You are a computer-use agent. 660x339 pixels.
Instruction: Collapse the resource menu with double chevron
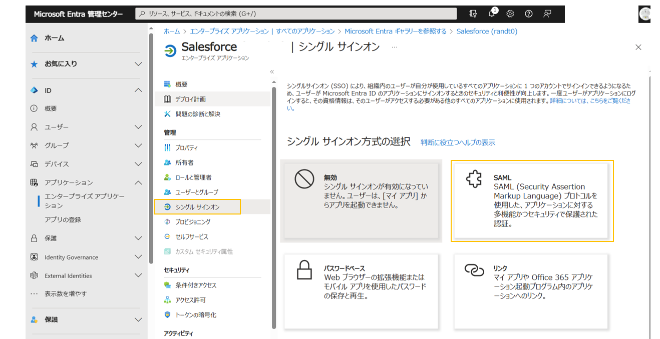click(x=272, y=72)
